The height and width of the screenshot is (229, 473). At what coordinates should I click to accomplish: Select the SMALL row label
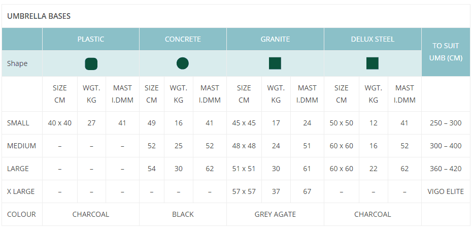(18, 123)
